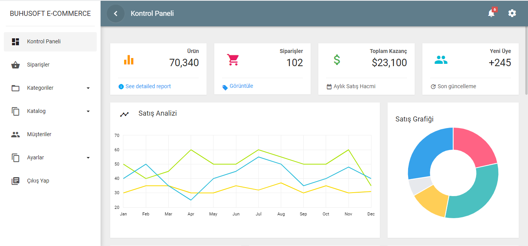Image resolution: width=528 pixels, height=246 pixels.
Task: Collapse sidebar with back chevron button
Action: click(x=115, y=14)
